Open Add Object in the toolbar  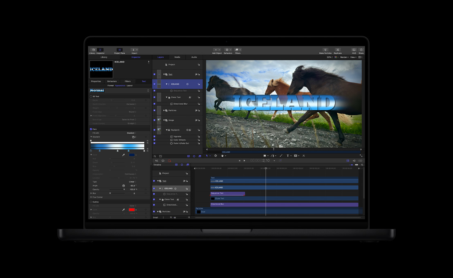pos(216,50)
